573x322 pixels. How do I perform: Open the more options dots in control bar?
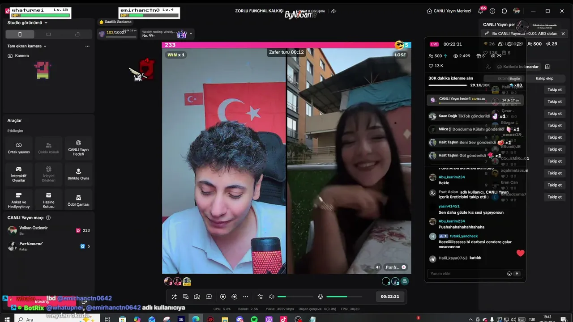click(245, 297)
